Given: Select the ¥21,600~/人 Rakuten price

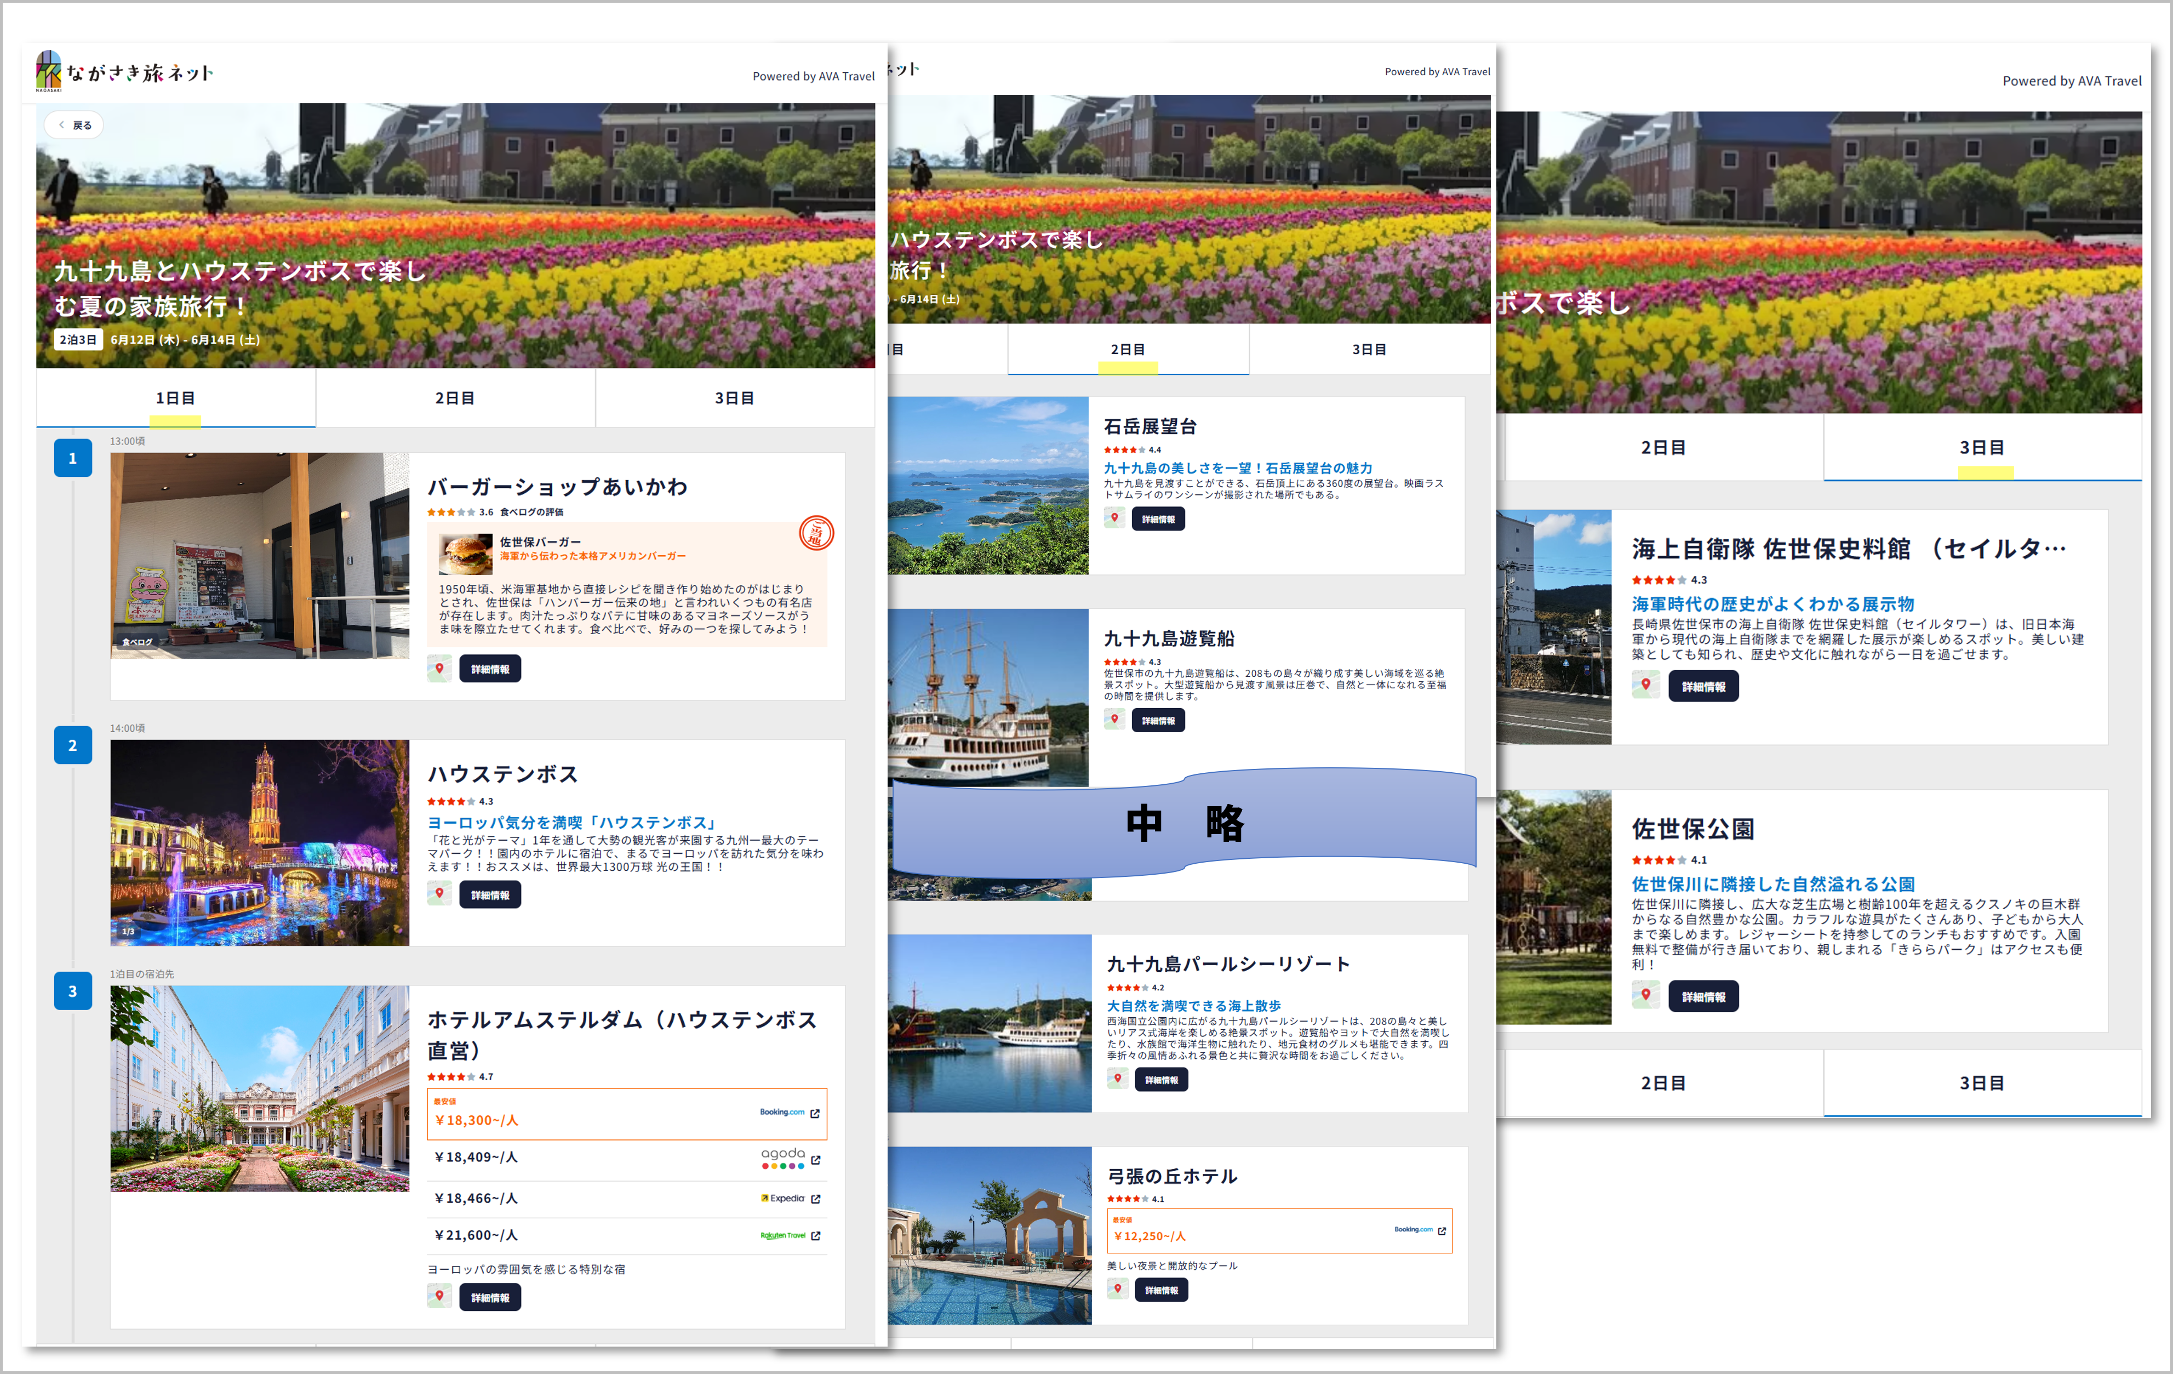Looking at the screenshot, I should [x=477, y=1236].
